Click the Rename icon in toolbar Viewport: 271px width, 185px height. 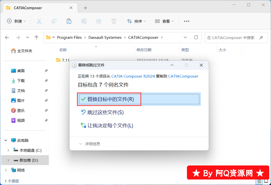(x=84, y=21)
